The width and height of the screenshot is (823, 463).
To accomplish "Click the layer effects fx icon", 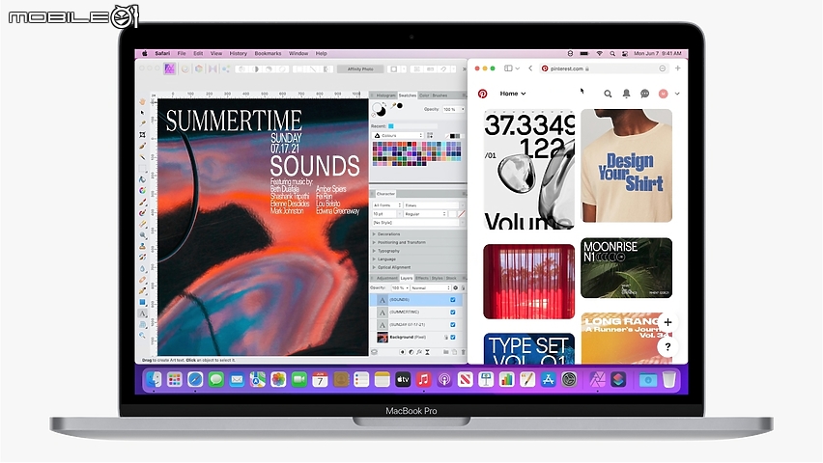I will (419, 352).
